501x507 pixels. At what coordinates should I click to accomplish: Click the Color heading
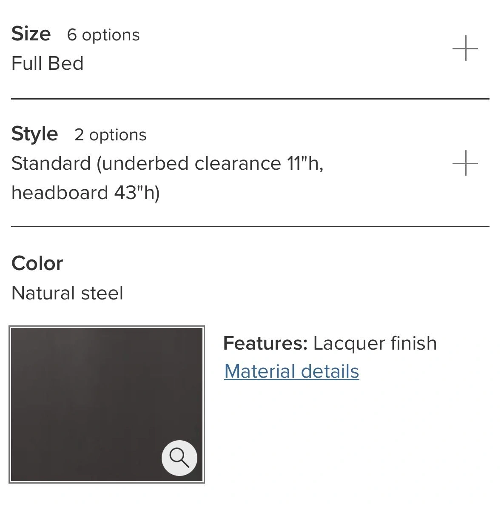click(x=37, y=263)
